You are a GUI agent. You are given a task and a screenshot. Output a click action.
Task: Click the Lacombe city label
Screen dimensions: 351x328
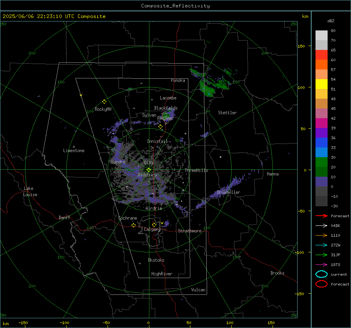pos(168,98)
